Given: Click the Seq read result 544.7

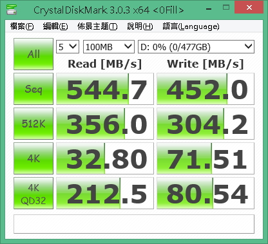Looking at the screenshot, I should 105,89.
